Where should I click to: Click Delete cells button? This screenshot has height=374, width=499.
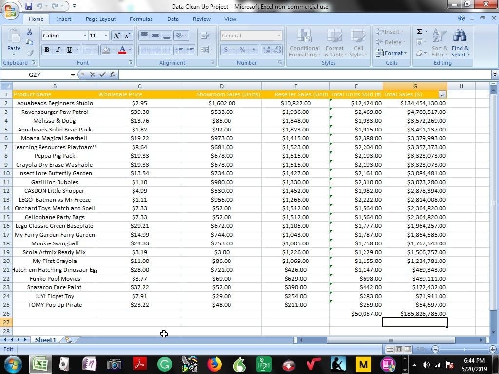(390, 42)
